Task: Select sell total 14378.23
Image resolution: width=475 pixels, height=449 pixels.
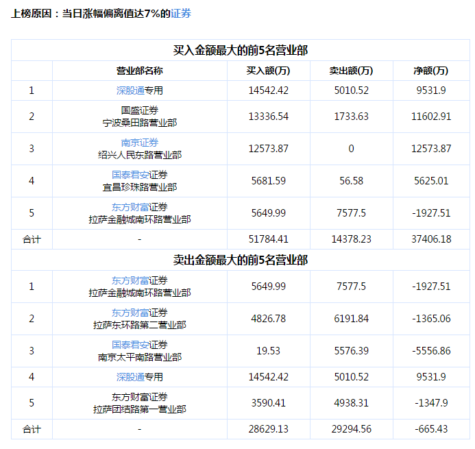Action: (352, 239)
